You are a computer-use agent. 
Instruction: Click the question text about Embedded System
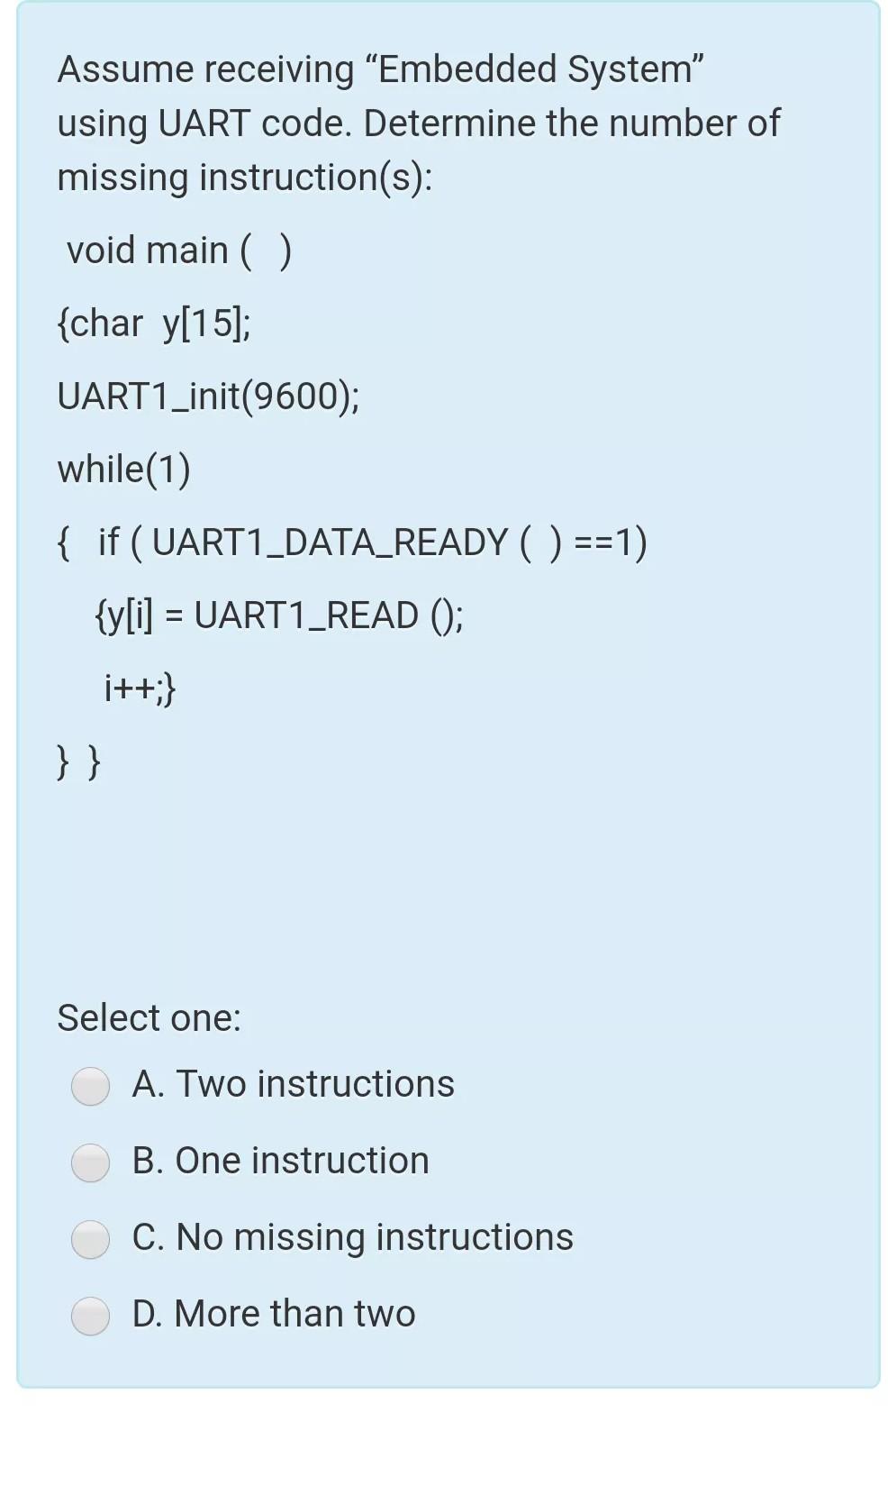pyautogui.click(x=419, y=123)
